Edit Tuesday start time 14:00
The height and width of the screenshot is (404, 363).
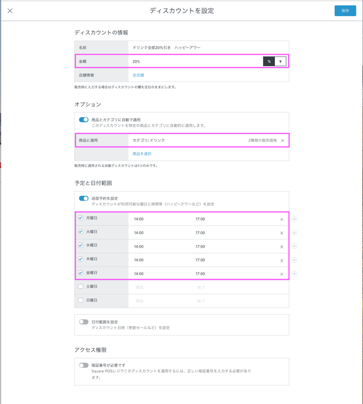click(x=139, y=233)
